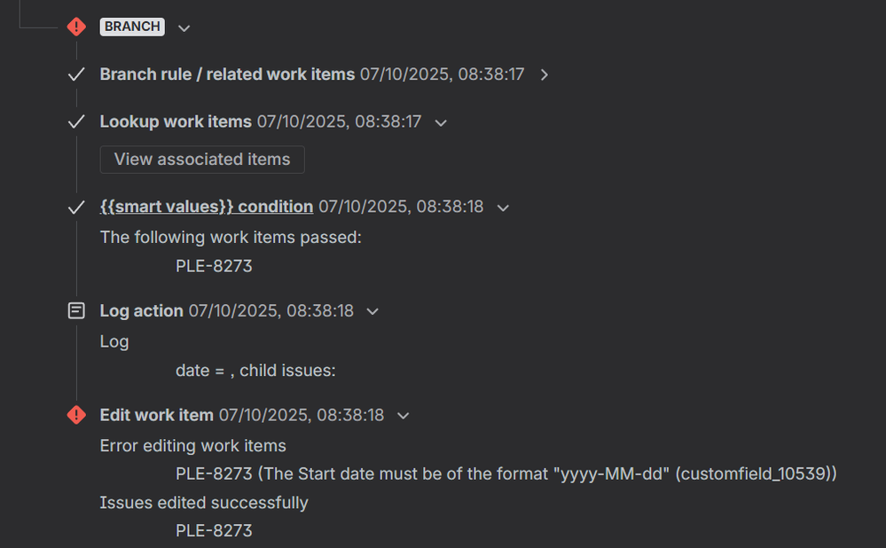
Task: Click the checkmark icon beside Branch rule
Action: 76,74
